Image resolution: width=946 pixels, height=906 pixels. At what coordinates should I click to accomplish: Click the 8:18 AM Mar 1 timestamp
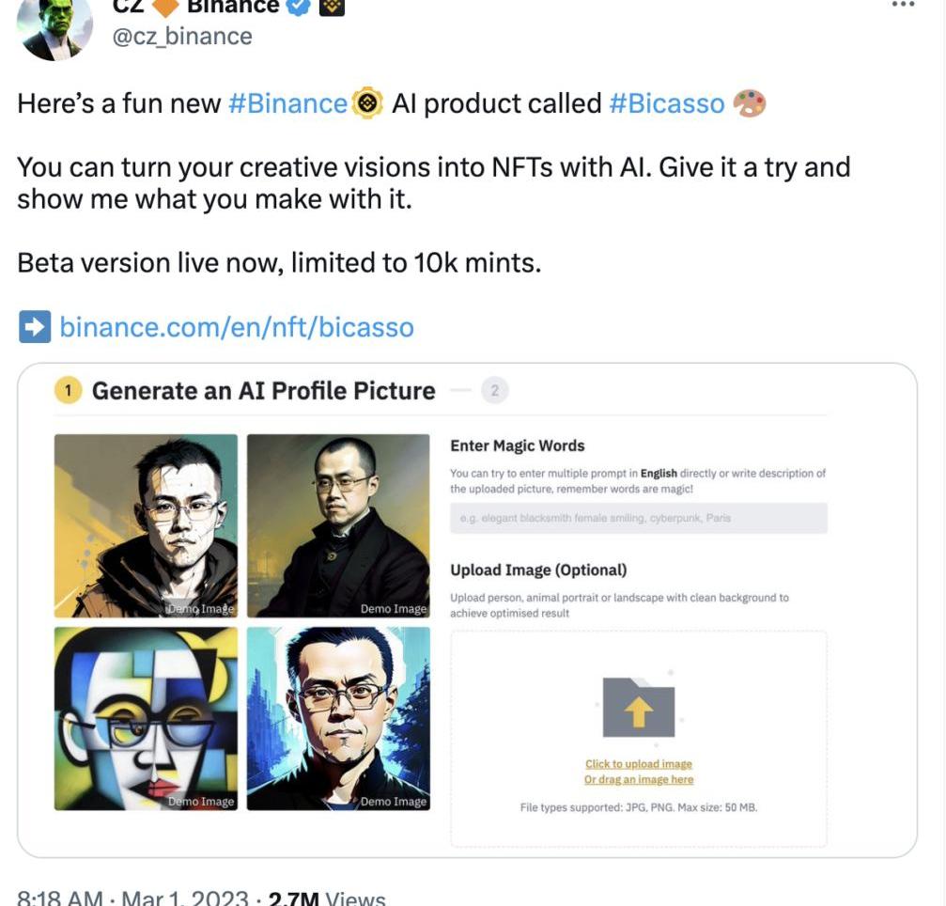pyautogui.click(x=132, y=898)
